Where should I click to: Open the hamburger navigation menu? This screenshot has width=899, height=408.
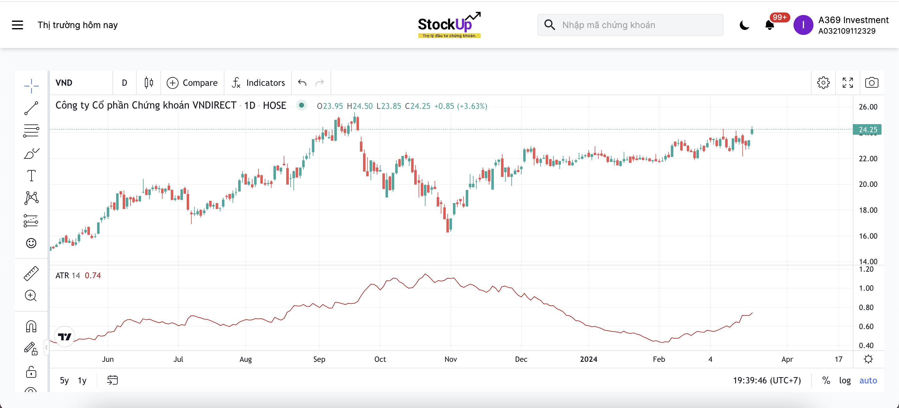pyautogui.click(x=17, y=25)
